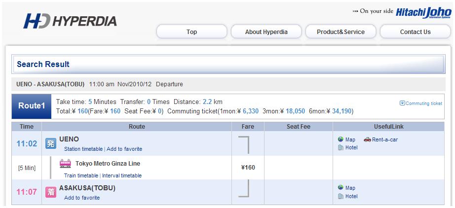
Task: Open the About Hyperdia tab
Action: point(266,32)
